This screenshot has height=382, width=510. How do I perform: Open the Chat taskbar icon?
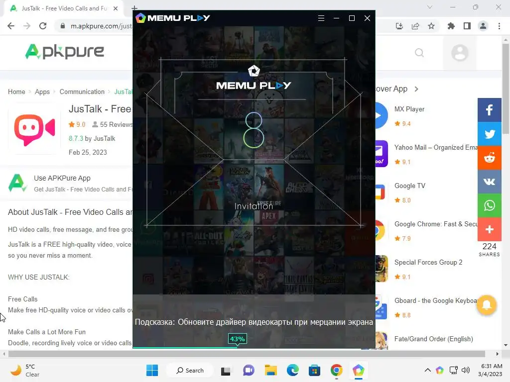[x=249, y=370]
